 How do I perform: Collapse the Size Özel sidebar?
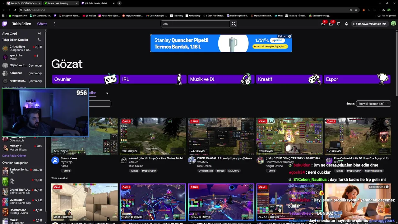point(39,33)
